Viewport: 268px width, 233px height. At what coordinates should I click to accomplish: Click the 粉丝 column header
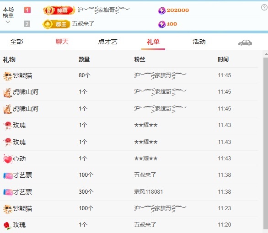point(139,59)
